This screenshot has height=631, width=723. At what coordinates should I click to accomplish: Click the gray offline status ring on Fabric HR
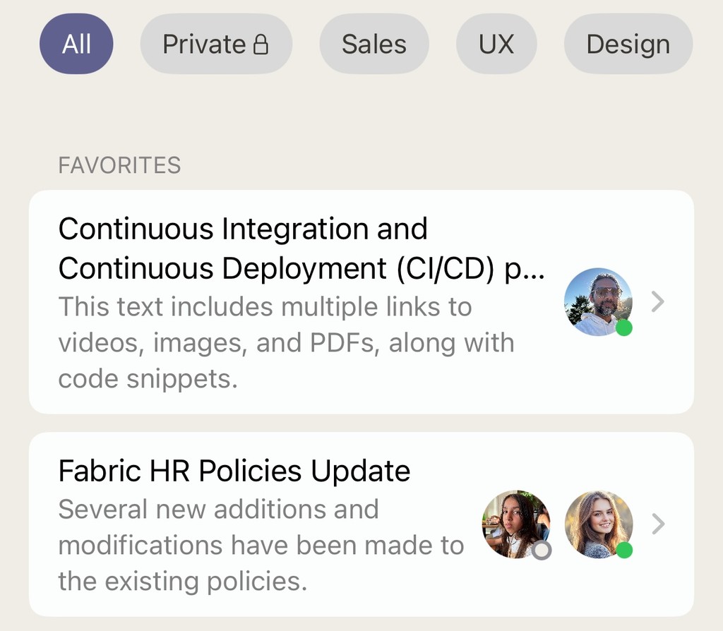542,551
